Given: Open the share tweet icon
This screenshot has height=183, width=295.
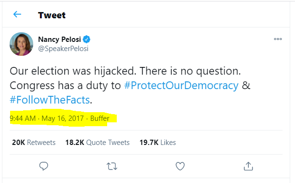Looking at the screenshot, I should tap(248, 166).
